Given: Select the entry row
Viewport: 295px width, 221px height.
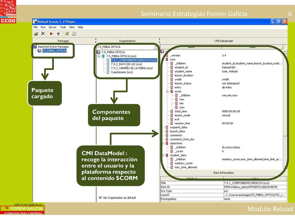Looking at the screenshot, I should point(178,87).
